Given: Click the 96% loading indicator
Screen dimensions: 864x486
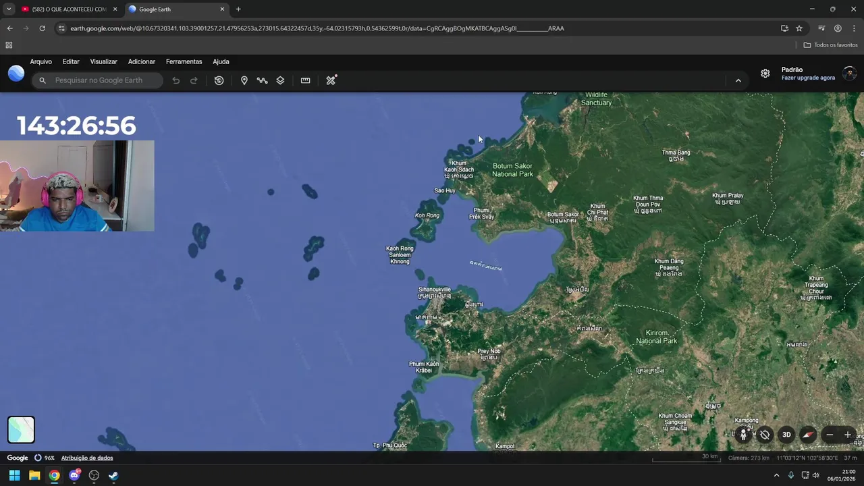Looking at the screenshot, I should pyautogui.click(x=45, y=458).
